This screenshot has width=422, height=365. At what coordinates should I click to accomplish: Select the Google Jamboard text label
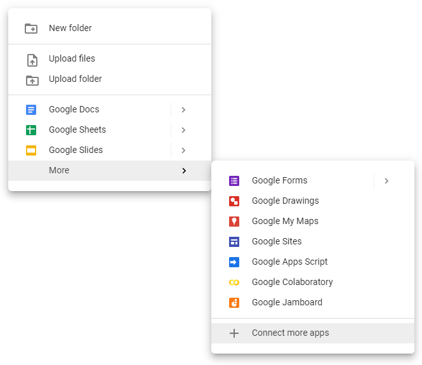pos(287,303)
